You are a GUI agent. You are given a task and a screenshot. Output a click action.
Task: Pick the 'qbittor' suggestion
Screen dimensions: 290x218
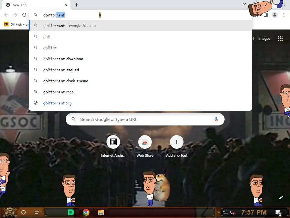140,48
